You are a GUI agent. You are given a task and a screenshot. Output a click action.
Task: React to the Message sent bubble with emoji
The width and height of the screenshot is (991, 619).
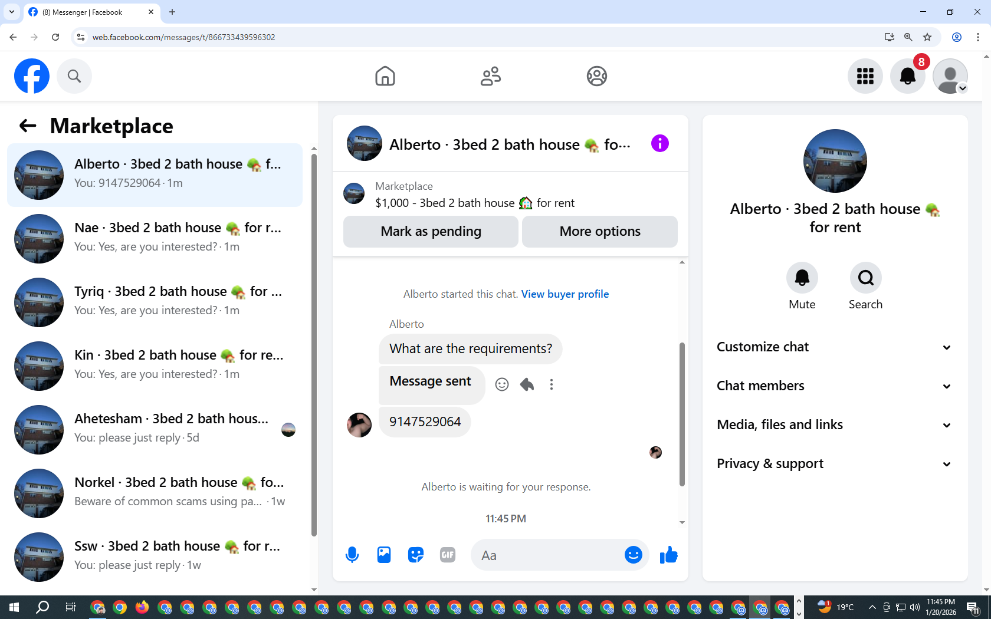click(x=502, y=384)
